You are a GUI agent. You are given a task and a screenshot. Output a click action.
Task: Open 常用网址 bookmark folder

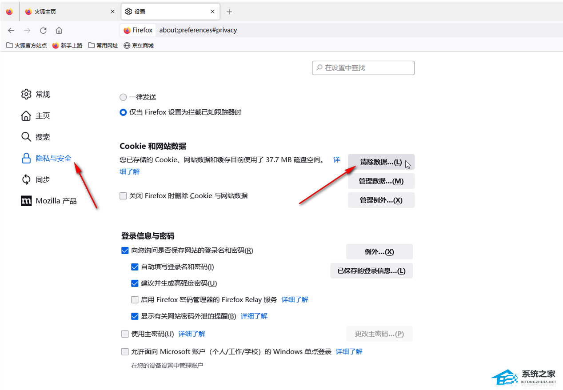[103, 45]
